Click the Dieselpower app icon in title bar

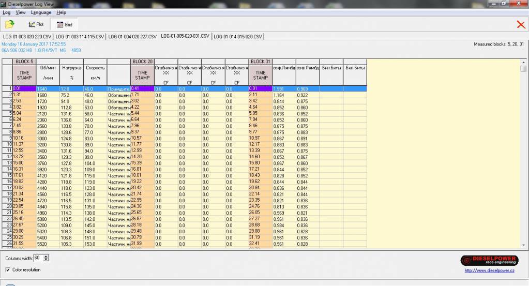4,4
